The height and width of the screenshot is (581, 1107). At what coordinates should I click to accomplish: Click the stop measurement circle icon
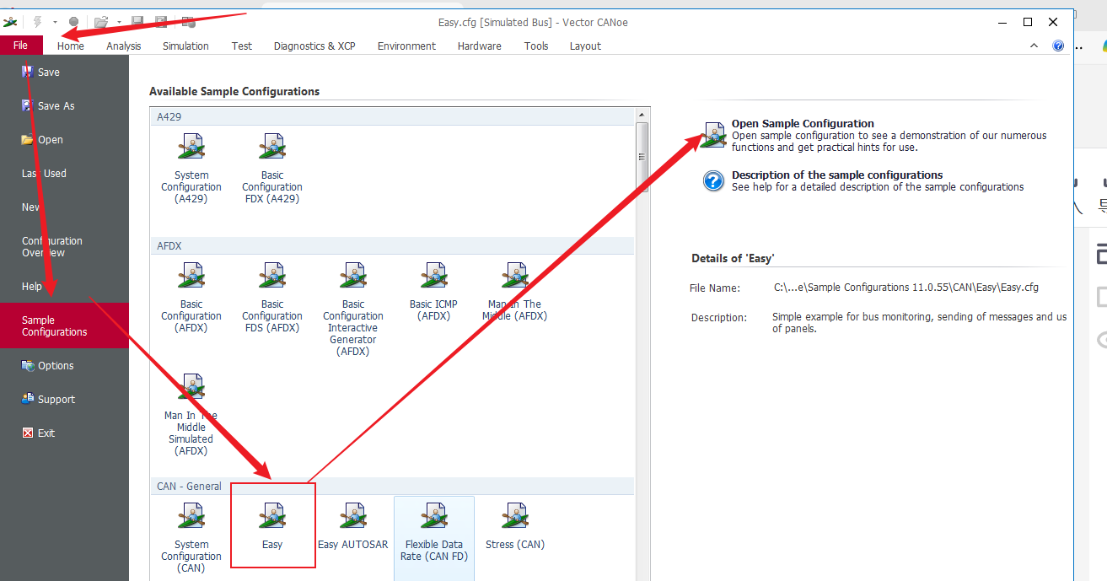click(x=73, y=22)
